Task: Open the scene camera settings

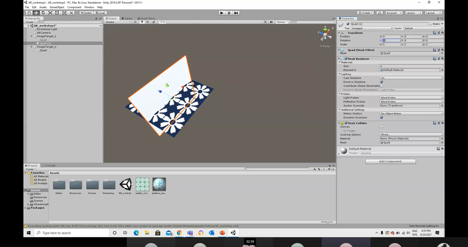Action: [x=271, y=22]
